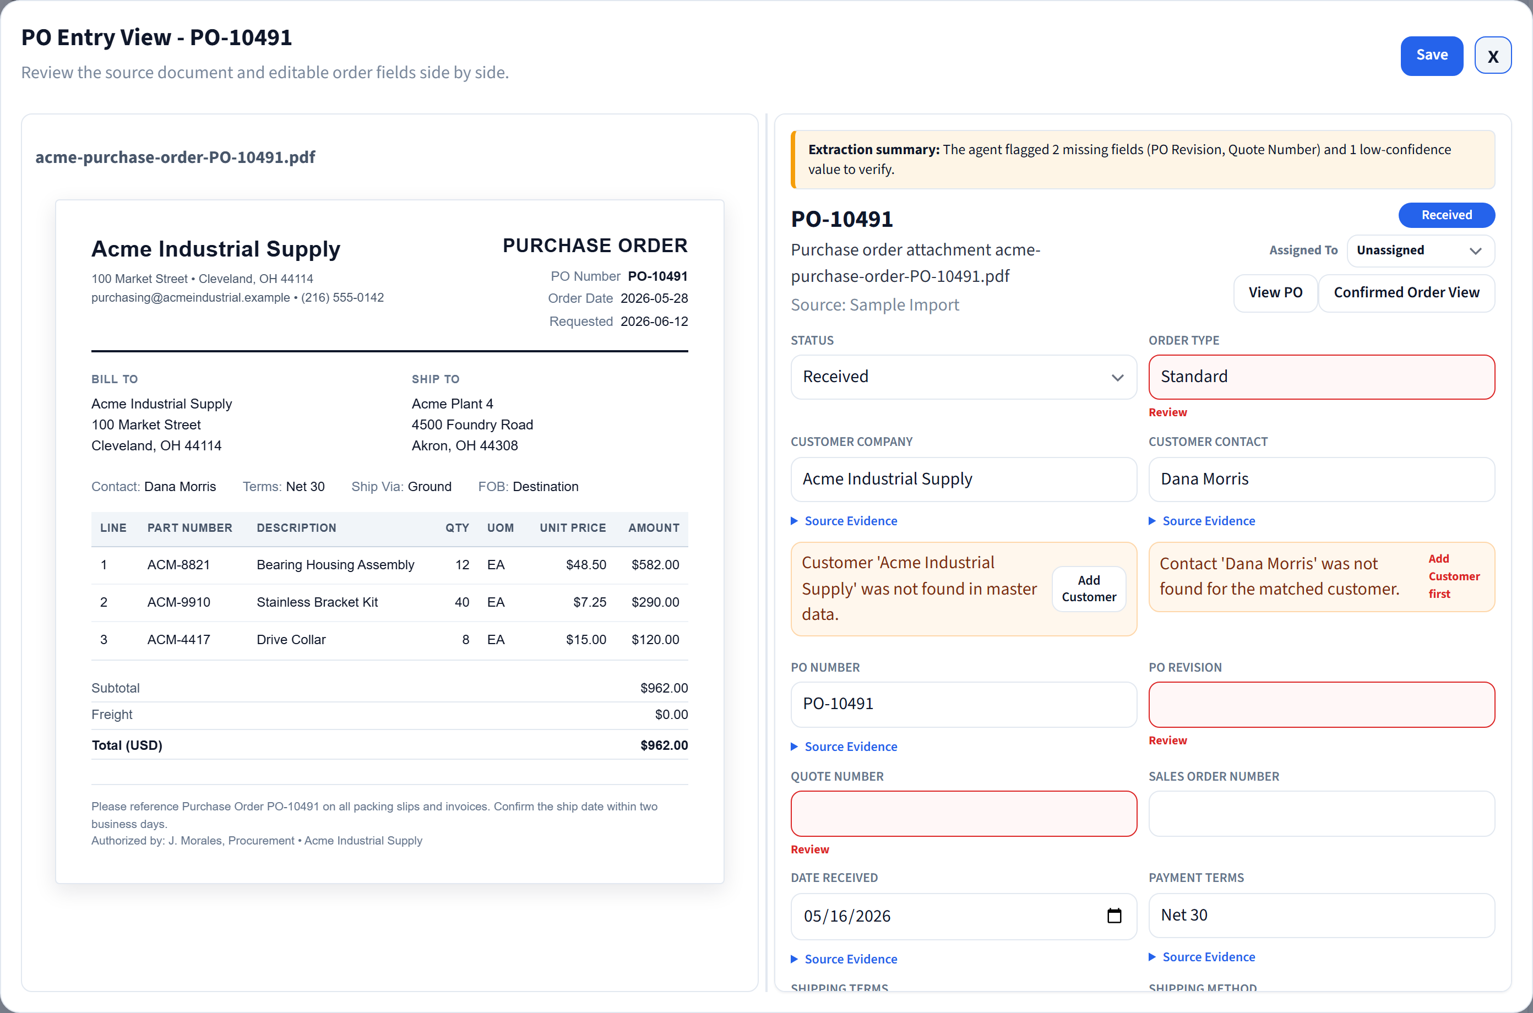
Task: Click the Add Customer button
Action: tap(1089, 589)
